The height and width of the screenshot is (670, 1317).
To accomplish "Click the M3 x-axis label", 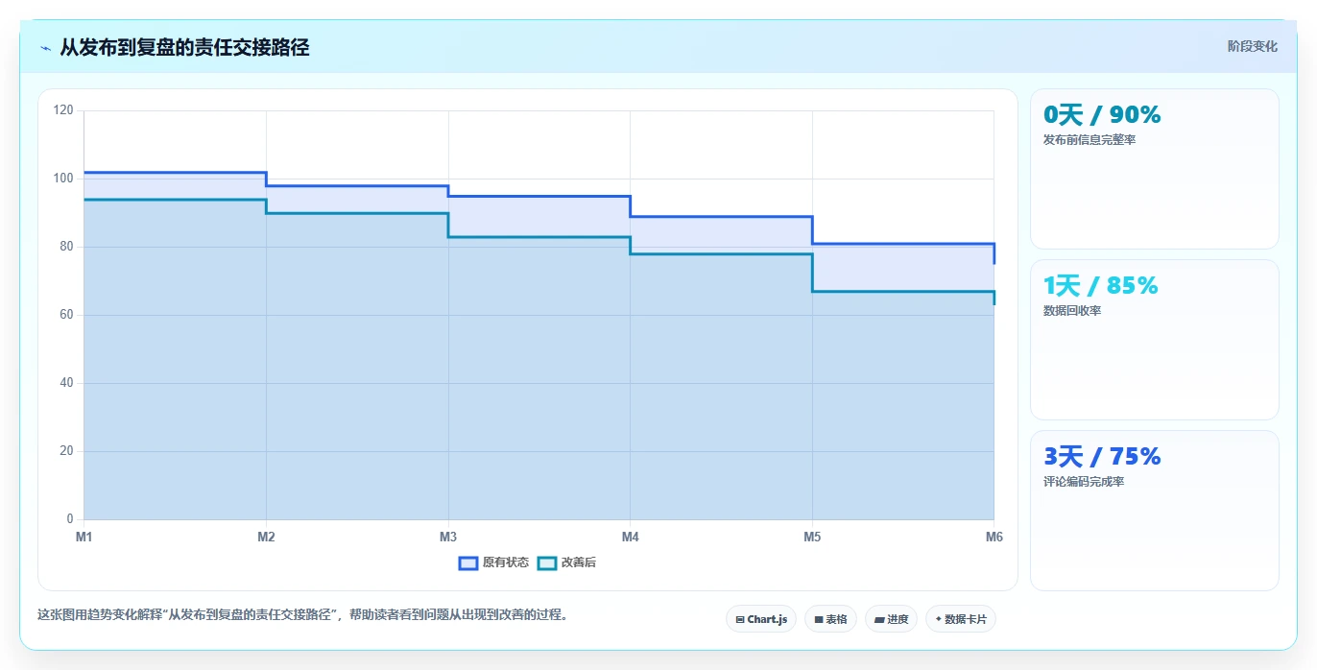I will (x=448, y=537).
